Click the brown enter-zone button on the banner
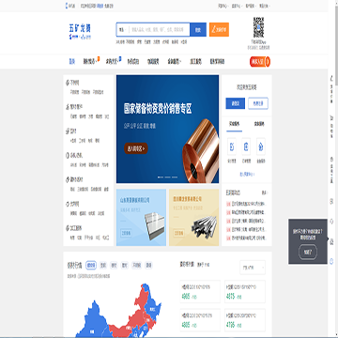Viewport: 338px width, 338px height. tap(136, 148)
